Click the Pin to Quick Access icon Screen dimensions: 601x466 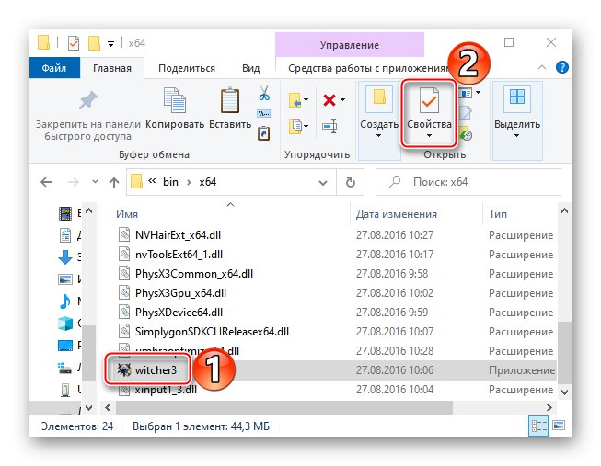point(88,100)
